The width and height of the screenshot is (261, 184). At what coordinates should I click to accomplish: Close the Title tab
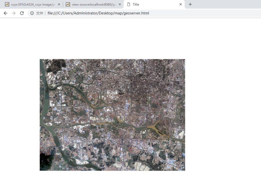[181, 4]
